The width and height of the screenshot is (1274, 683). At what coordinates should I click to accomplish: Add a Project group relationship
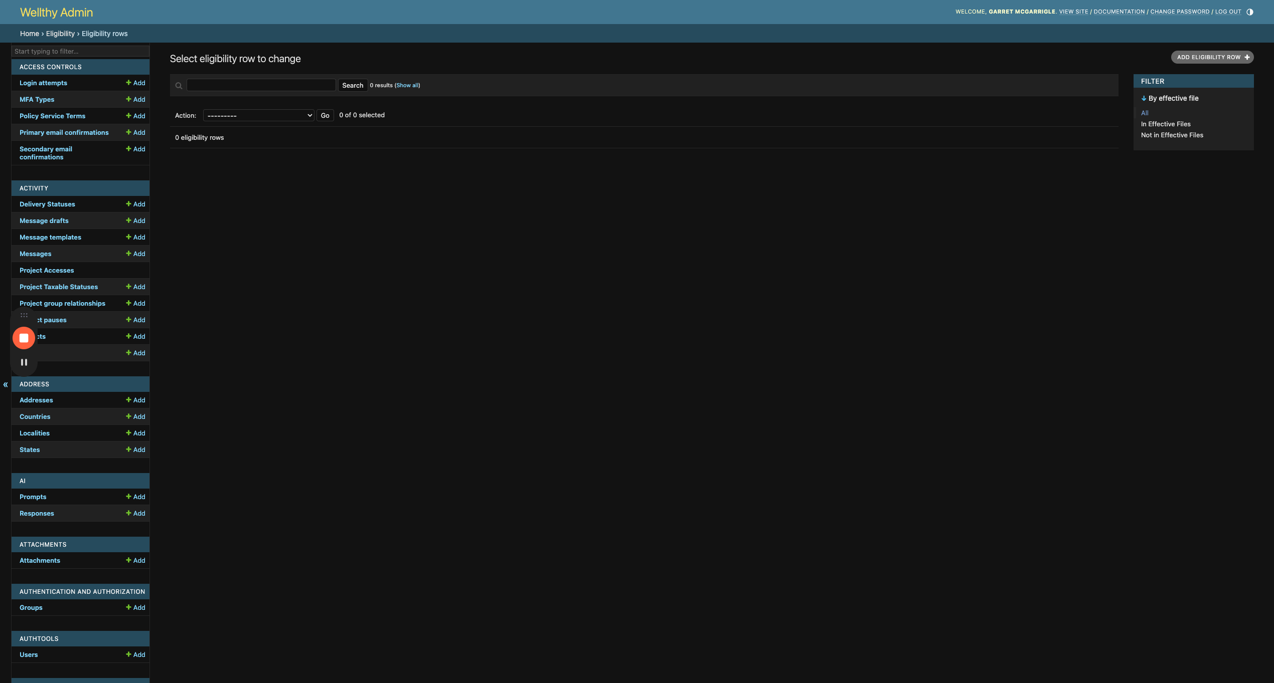click(x=135, y=303)
